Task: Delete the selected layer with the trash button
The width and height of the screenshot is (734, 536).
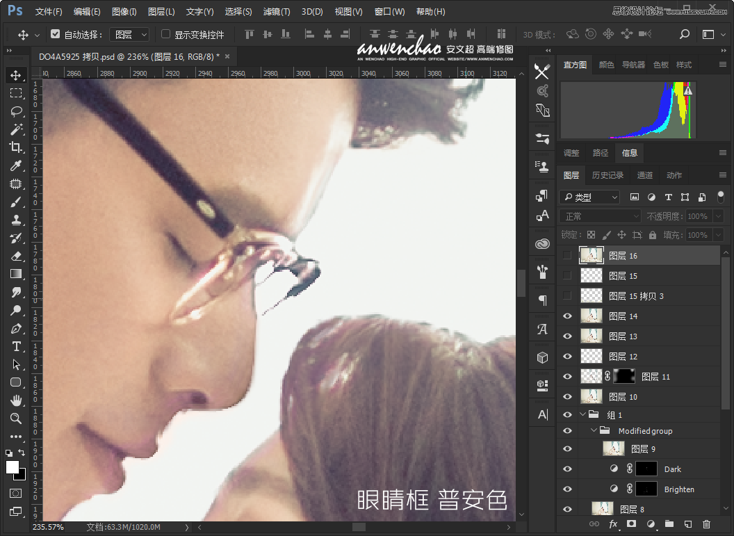Action: tap(707, 525)
